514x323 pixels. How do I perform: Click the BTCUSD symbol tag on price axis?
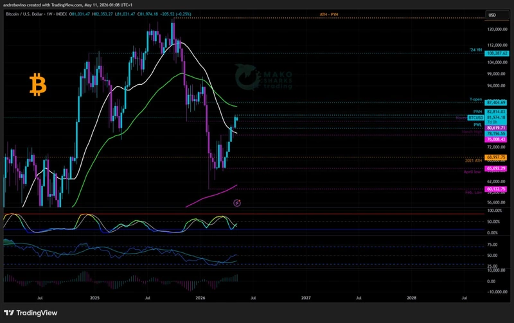pos(475,118)
